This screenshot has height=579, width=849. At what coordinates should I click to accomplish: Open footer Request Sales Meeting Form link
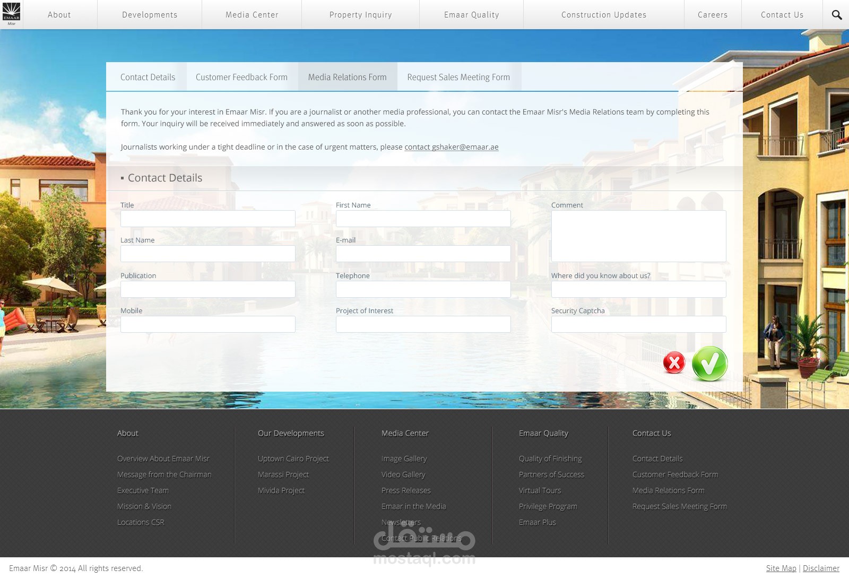click(x=680, y=506)
